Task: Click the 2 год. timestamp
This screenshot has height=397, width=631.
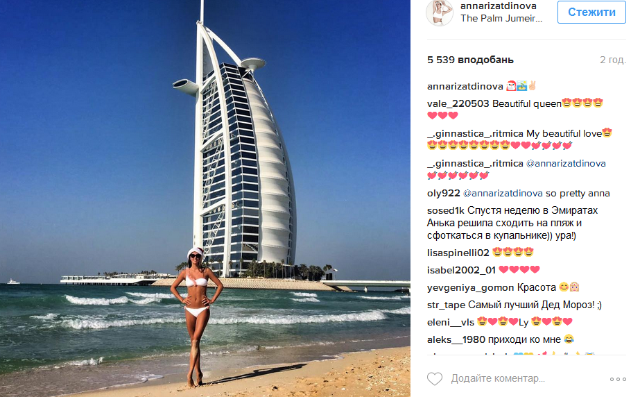Action: 612,60
